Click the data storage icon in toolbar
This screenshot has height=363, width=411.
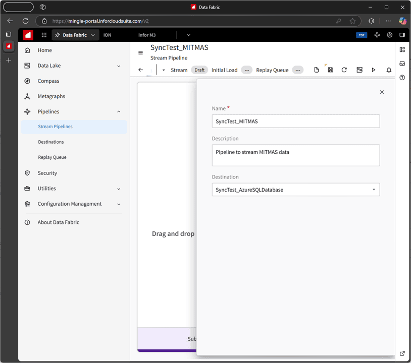359,70
